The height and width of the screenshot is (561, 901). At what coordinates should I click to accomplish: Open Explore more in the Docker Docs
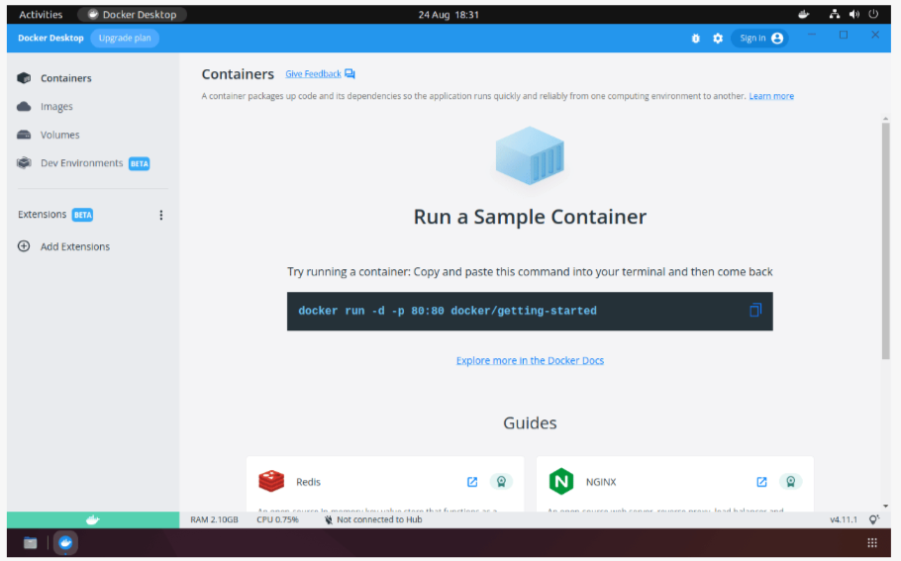[530, 360]
